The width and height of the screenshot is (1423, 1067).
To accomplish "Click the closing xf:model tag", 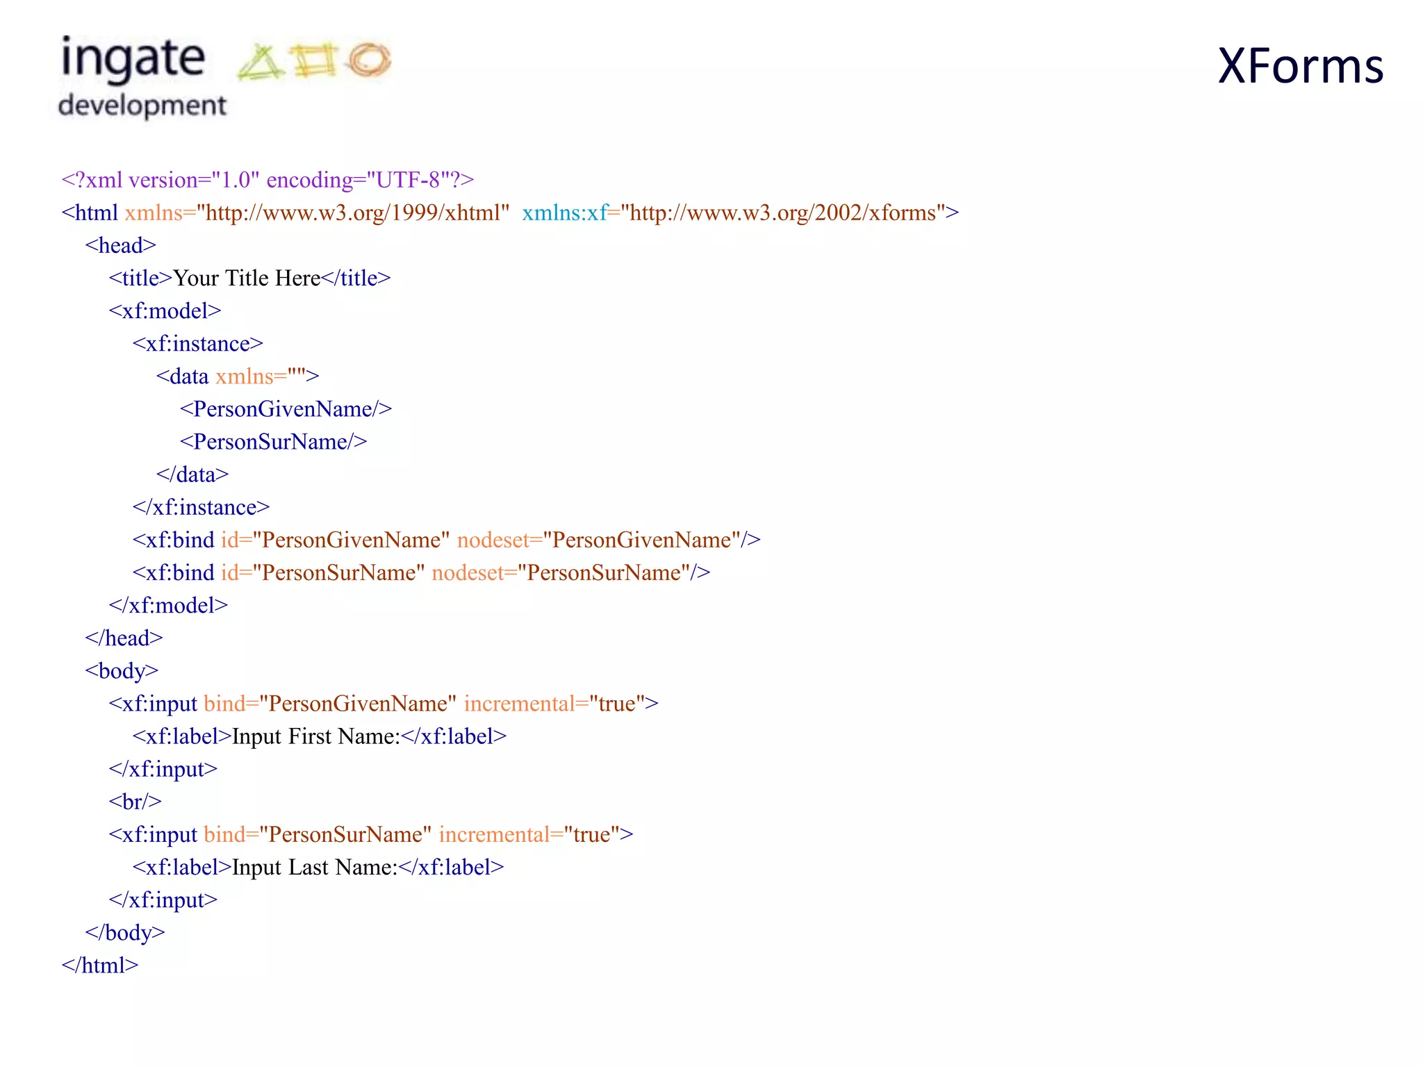I will [168, 605].
